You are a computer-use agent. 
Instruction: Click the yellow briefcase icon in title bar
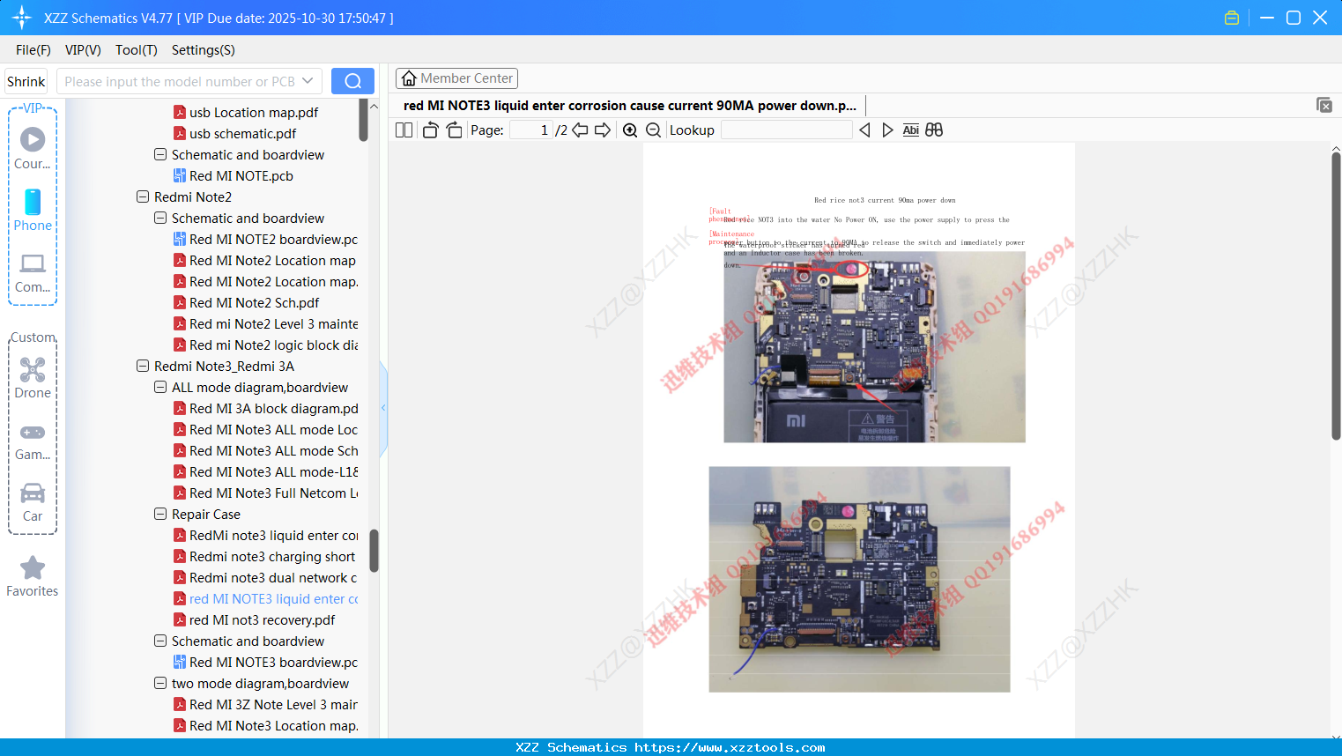tap(1231, 17)
